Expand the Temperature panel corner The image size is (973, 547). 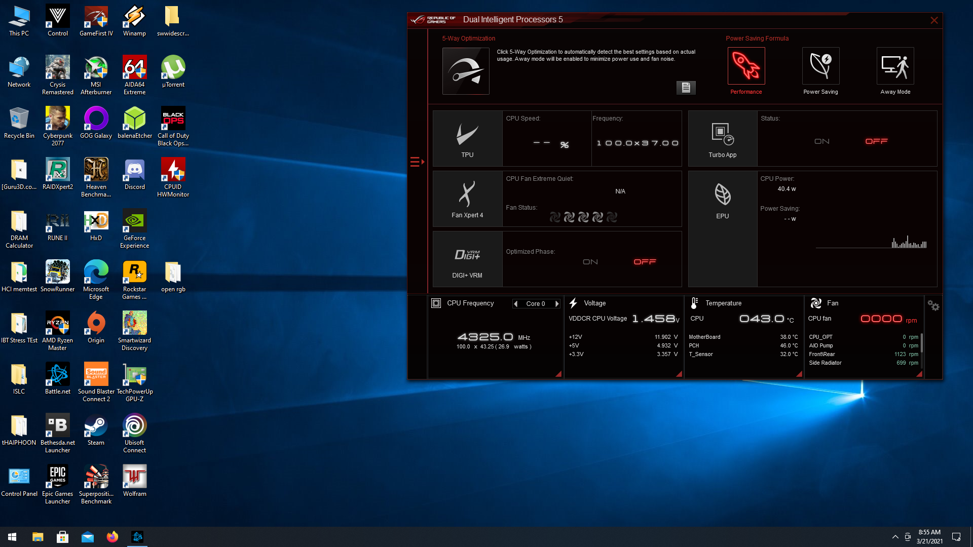coord(799,374)
